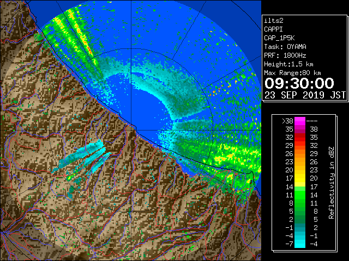
Task: Click the Task: OYAMA line
Action: tap(285, 47)
